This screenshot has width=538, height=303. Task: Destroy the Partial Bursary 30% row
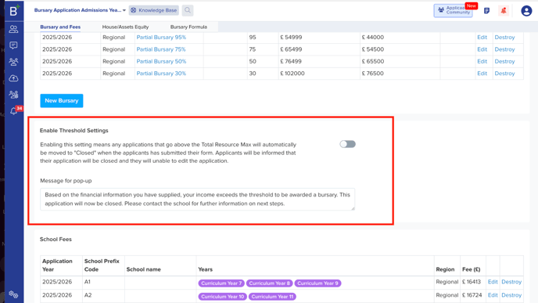(504, 73)
